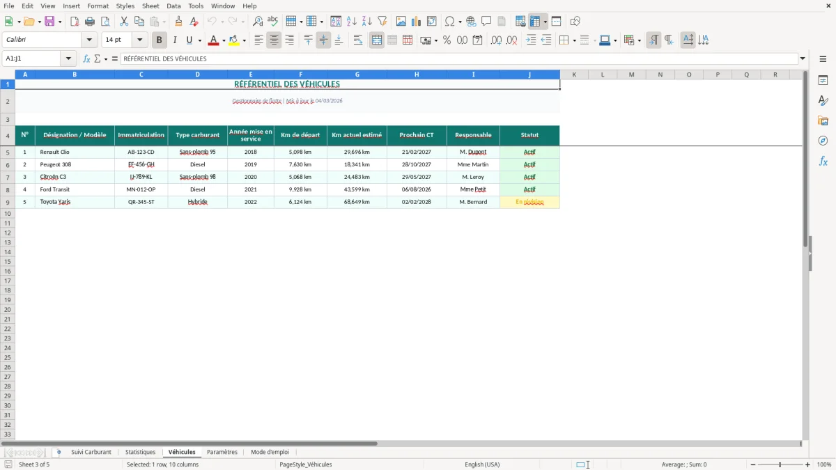Expand the 14 pt font size dropdown
The height and width of the screenshot is (470, 836).
(139, 40)
